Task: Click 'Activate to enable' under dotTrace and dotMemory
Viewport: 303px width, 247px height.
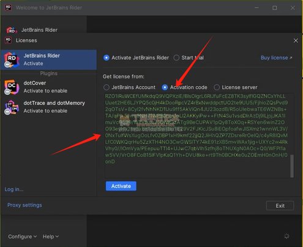Action: pyautogui.click(x=45, y=111)
